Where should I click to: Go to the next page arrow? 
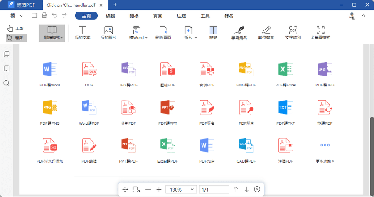246,190
